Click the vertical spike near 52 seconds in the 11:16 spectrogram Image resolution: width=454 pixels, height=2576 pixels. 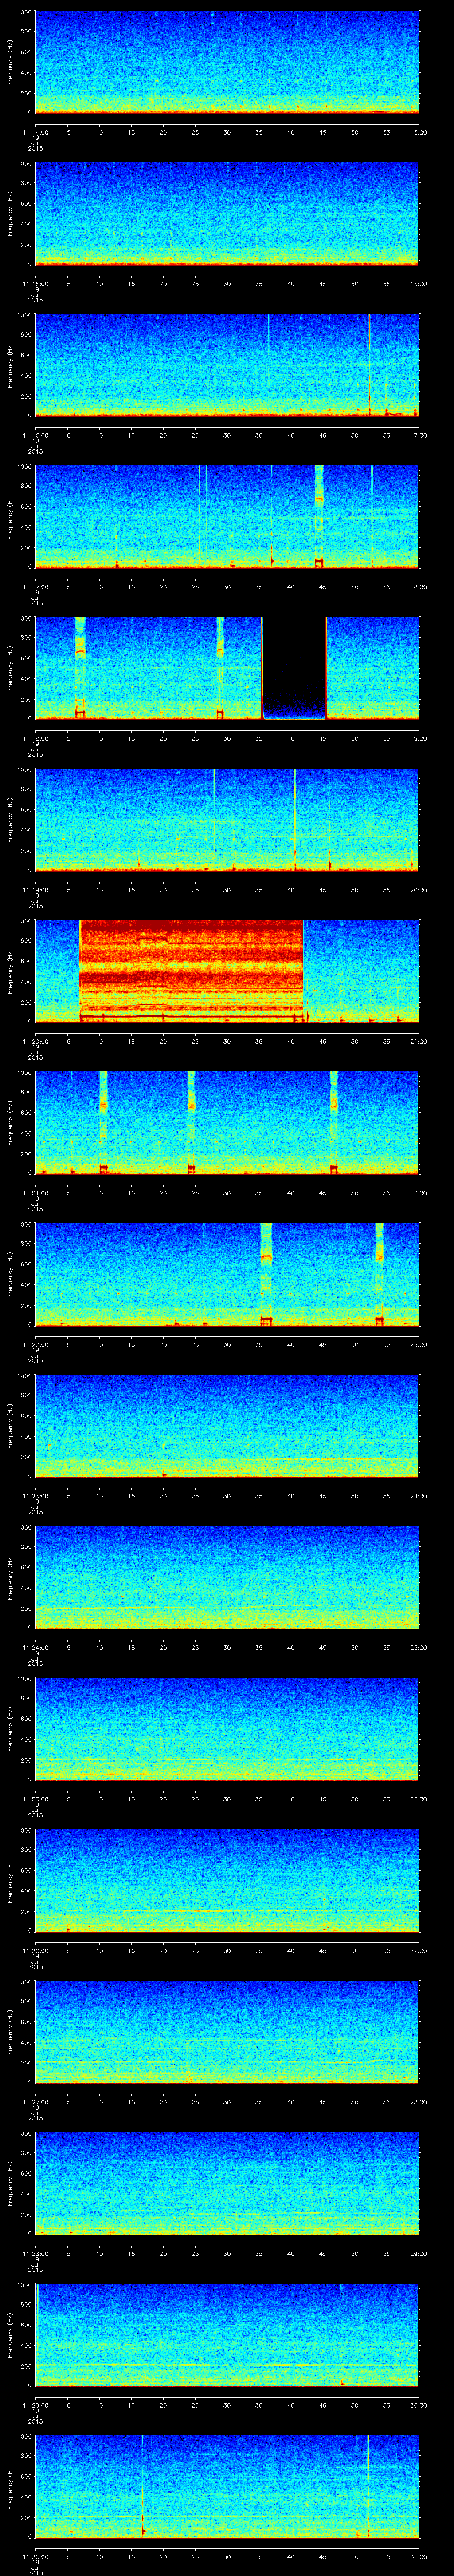pos(369,364)
